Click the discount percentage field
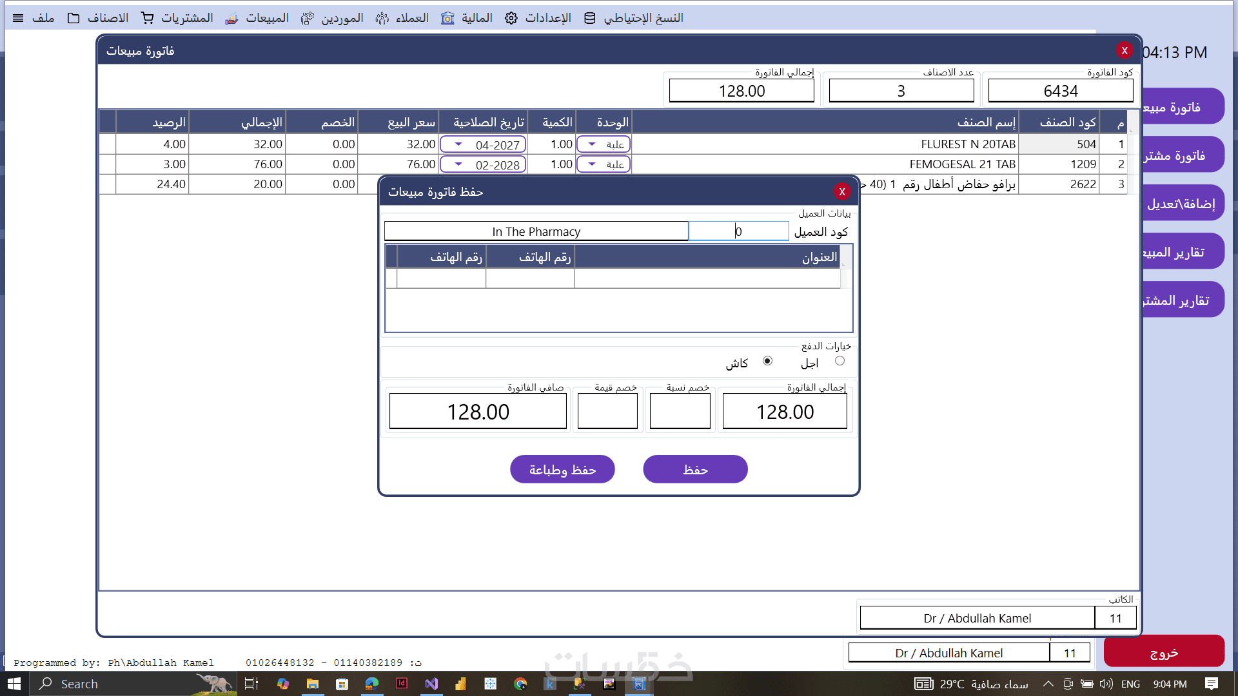 pyautogui.click(x=680, y=411)
